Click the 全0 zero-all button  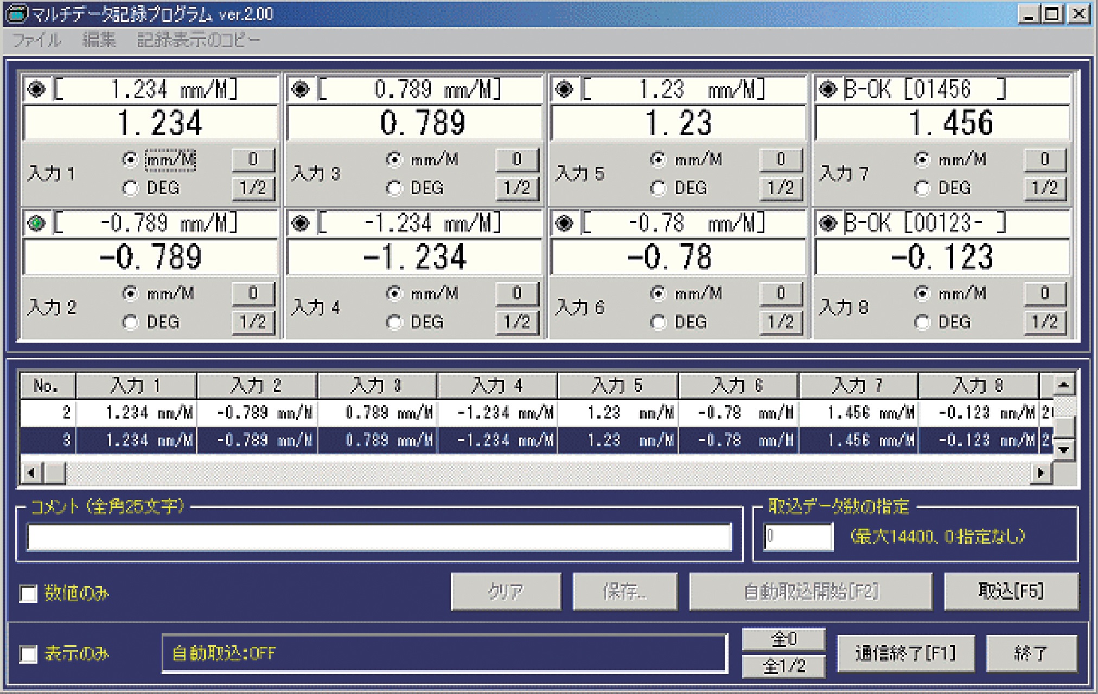[784, 640]
